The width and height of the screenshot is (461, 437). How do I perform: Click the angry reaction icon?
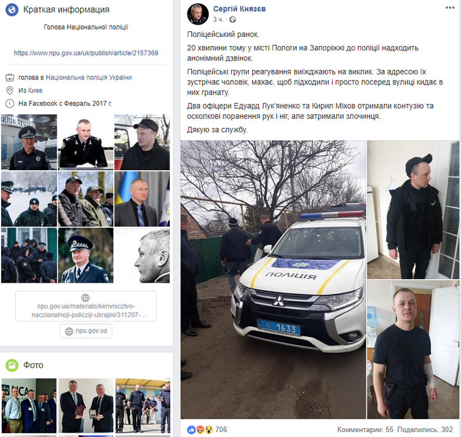pyautogui.click(x=200, y=430)
